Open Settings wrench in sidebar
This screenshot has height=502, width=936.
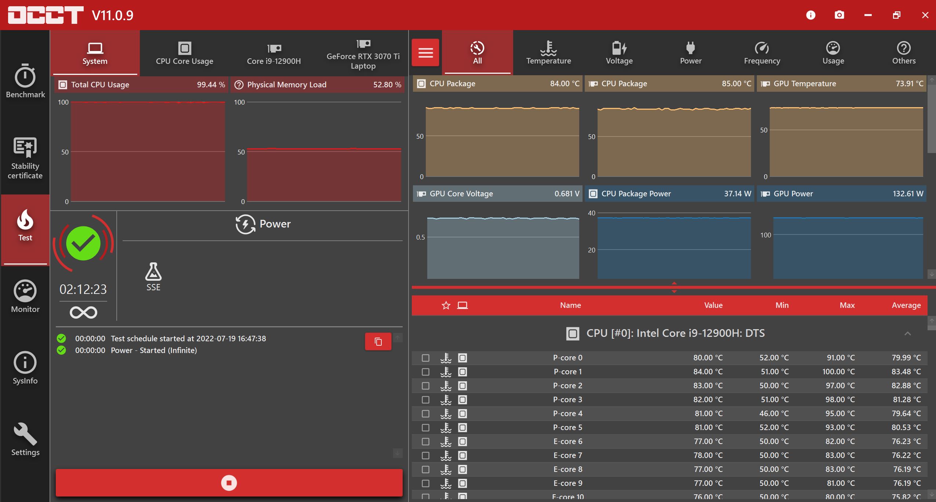pos(25,440)
